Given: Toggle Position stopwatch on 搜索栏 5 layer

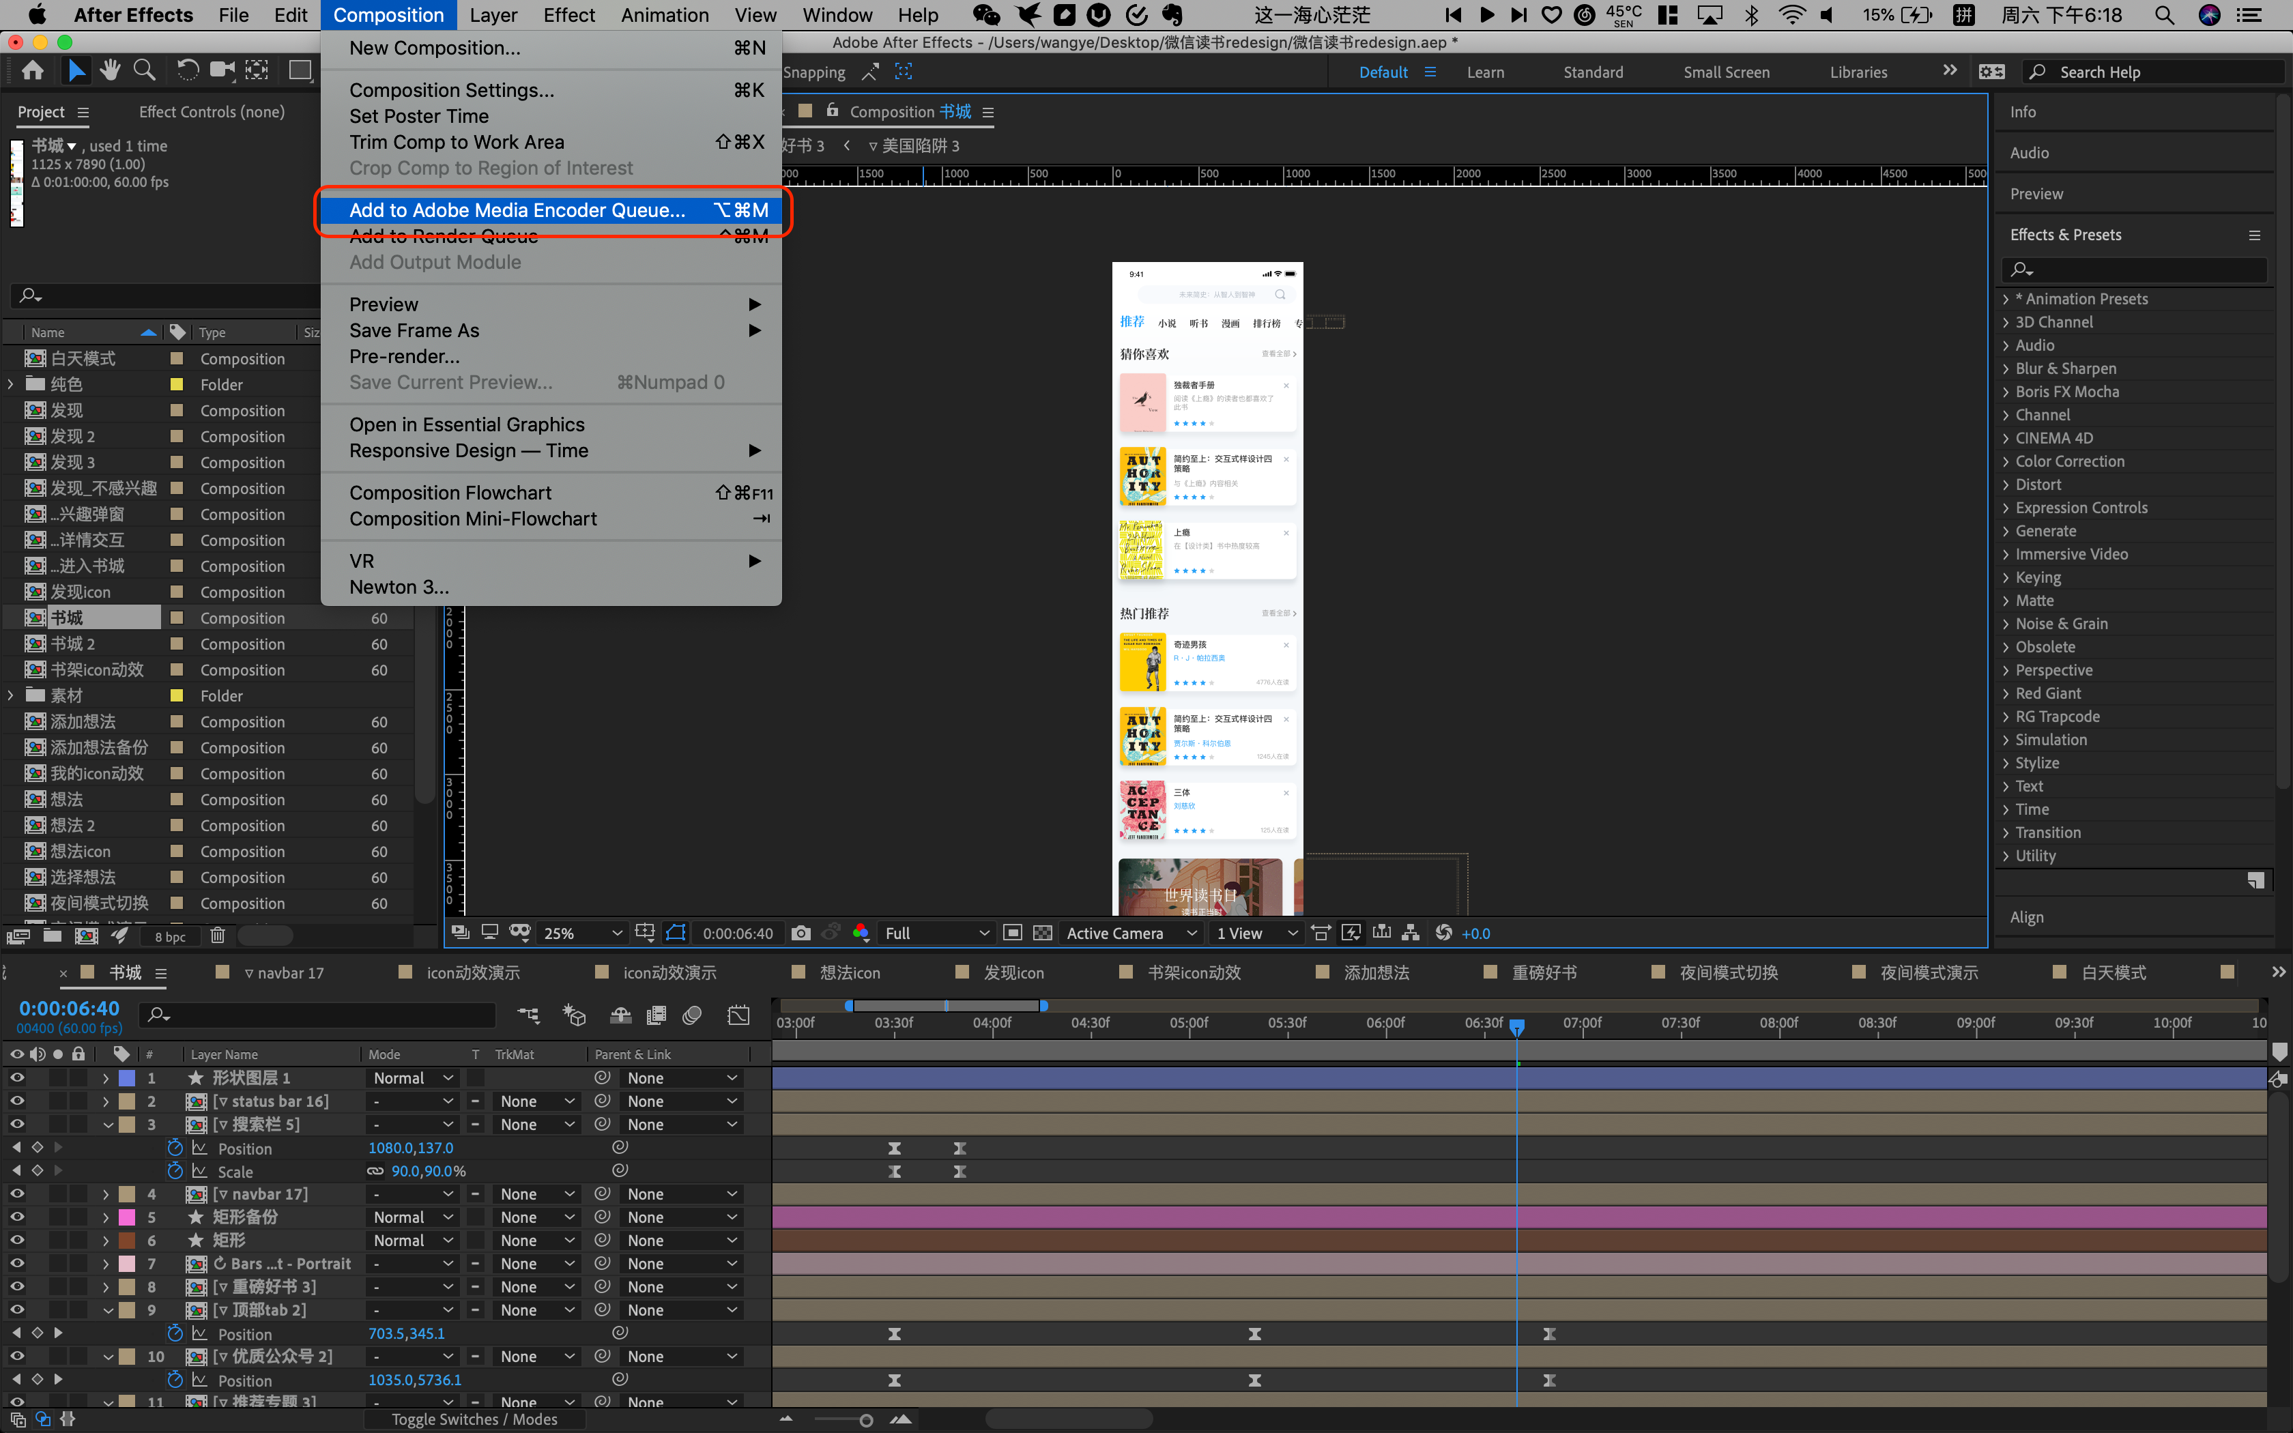Looking at the screenshot, I should [174, 1148].
